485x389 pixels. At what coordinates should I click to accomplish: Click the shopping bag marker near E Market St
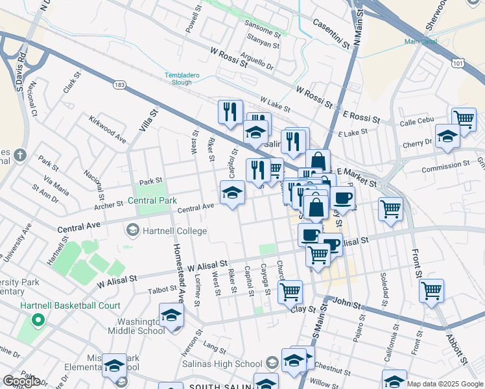318,161
